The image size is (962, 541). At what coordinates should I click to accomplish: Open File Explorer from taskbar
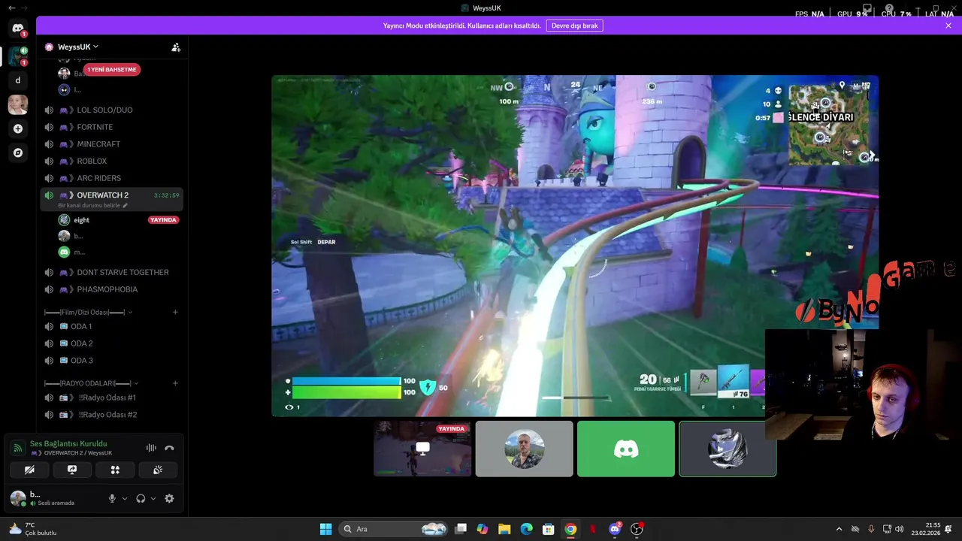point(504,529)
